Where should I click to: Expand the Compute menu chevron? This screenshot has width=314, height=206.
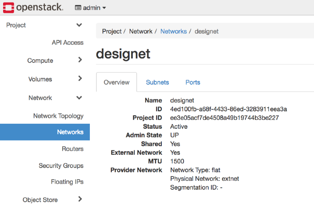click(80, 60)
